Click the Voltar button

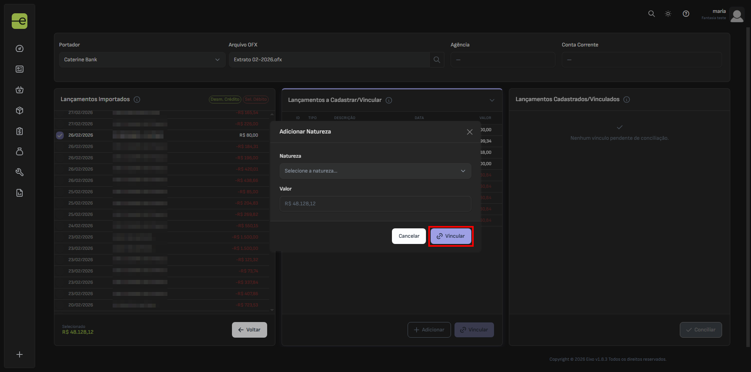tap(250, 330)
